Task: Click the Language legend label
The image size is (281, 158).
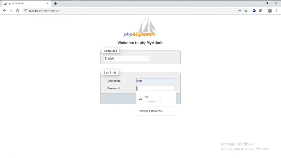Action: (111, 51)
